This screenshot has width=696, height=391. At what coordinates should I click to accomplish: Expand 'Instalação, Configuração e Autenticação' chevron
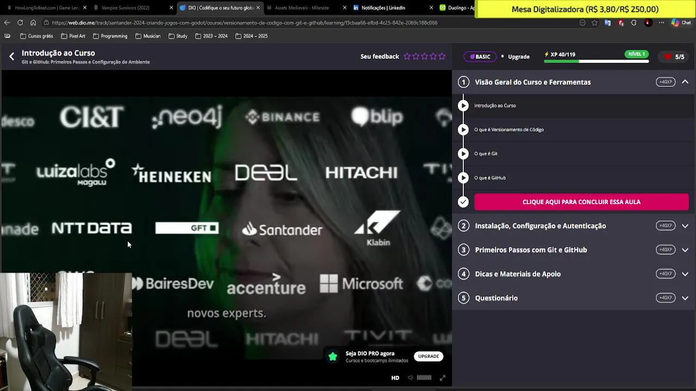[x=685, y=226]
